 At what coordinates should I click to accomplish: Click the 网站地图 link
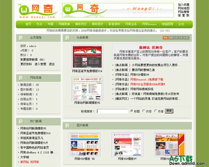[183, 8]
